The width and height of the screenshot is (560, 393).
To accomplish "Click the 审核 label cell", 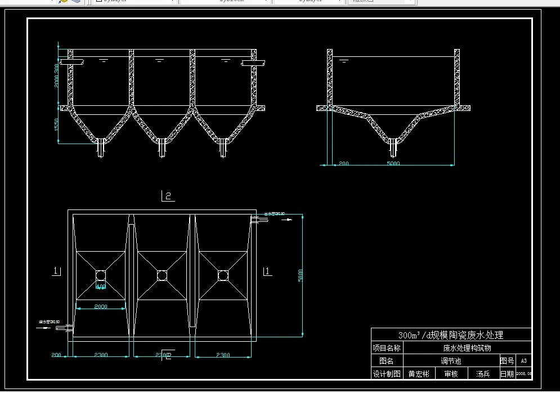I will [x=451, y=374].
